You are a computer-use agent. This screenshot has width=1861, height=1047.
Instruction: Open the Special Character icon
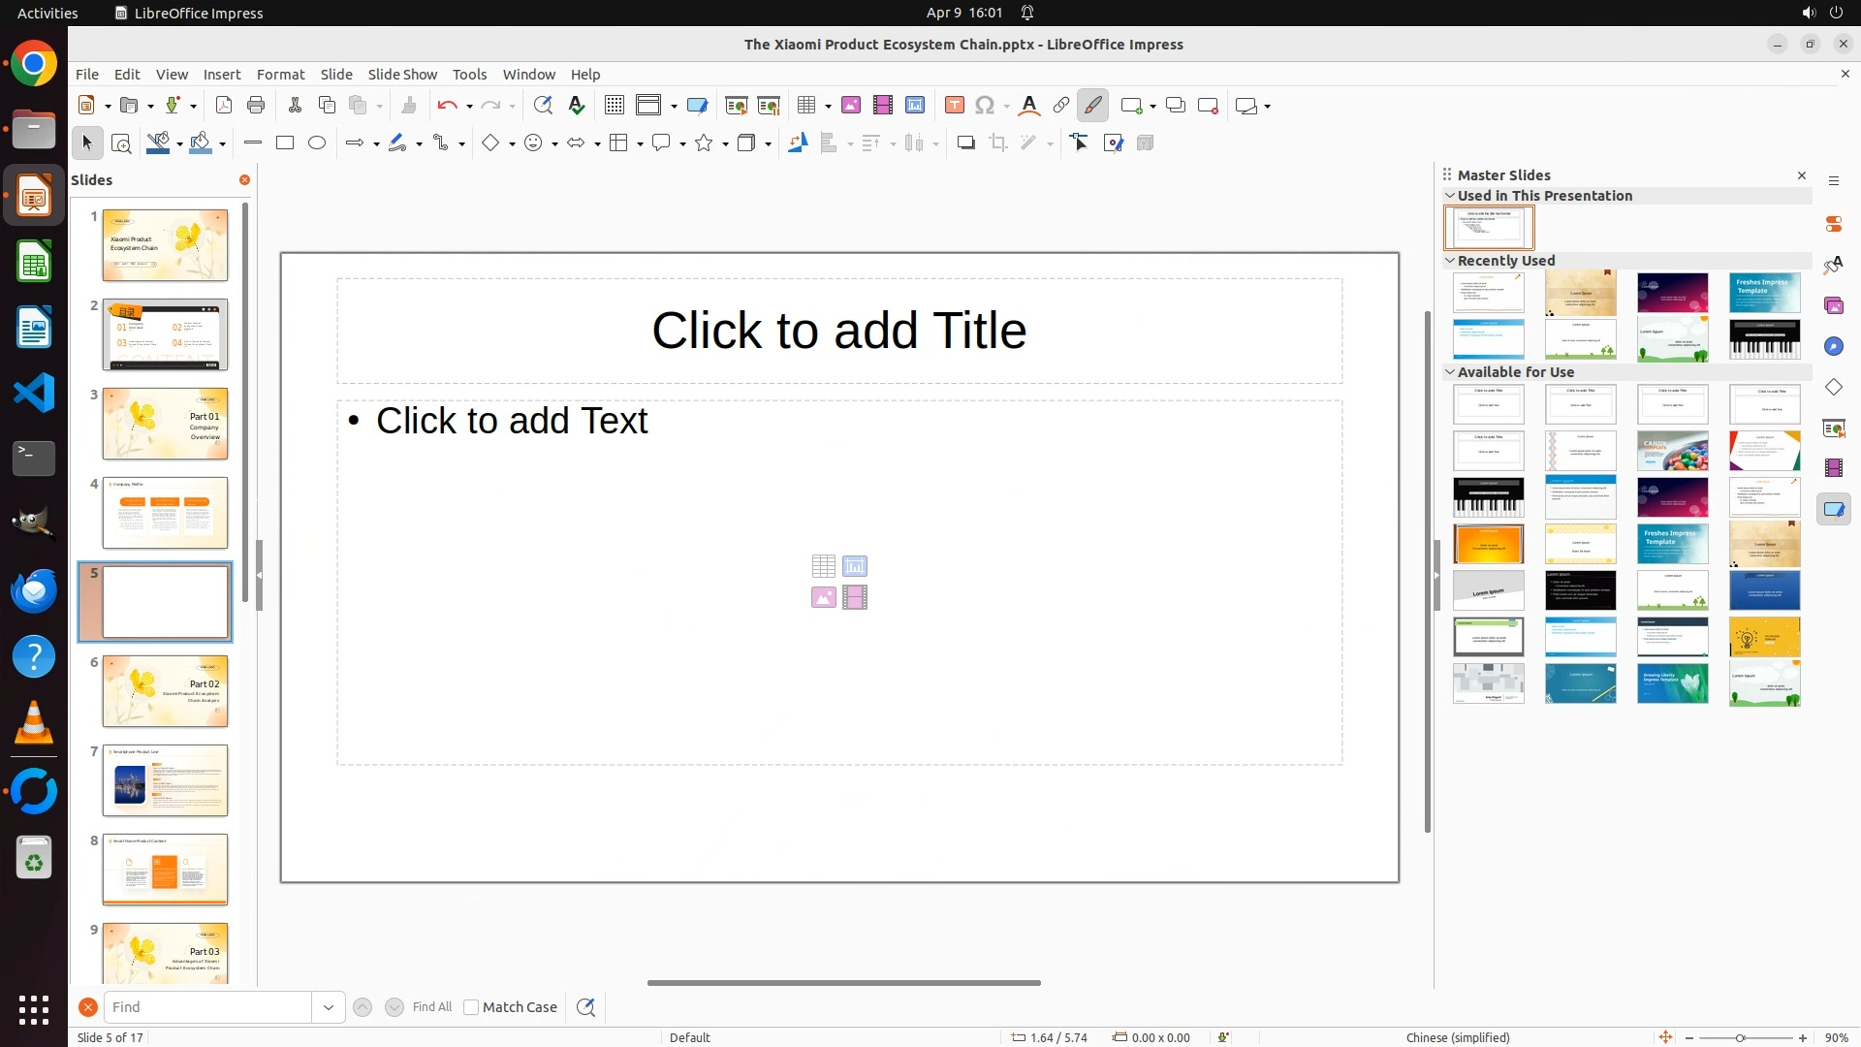pos(985,105)
